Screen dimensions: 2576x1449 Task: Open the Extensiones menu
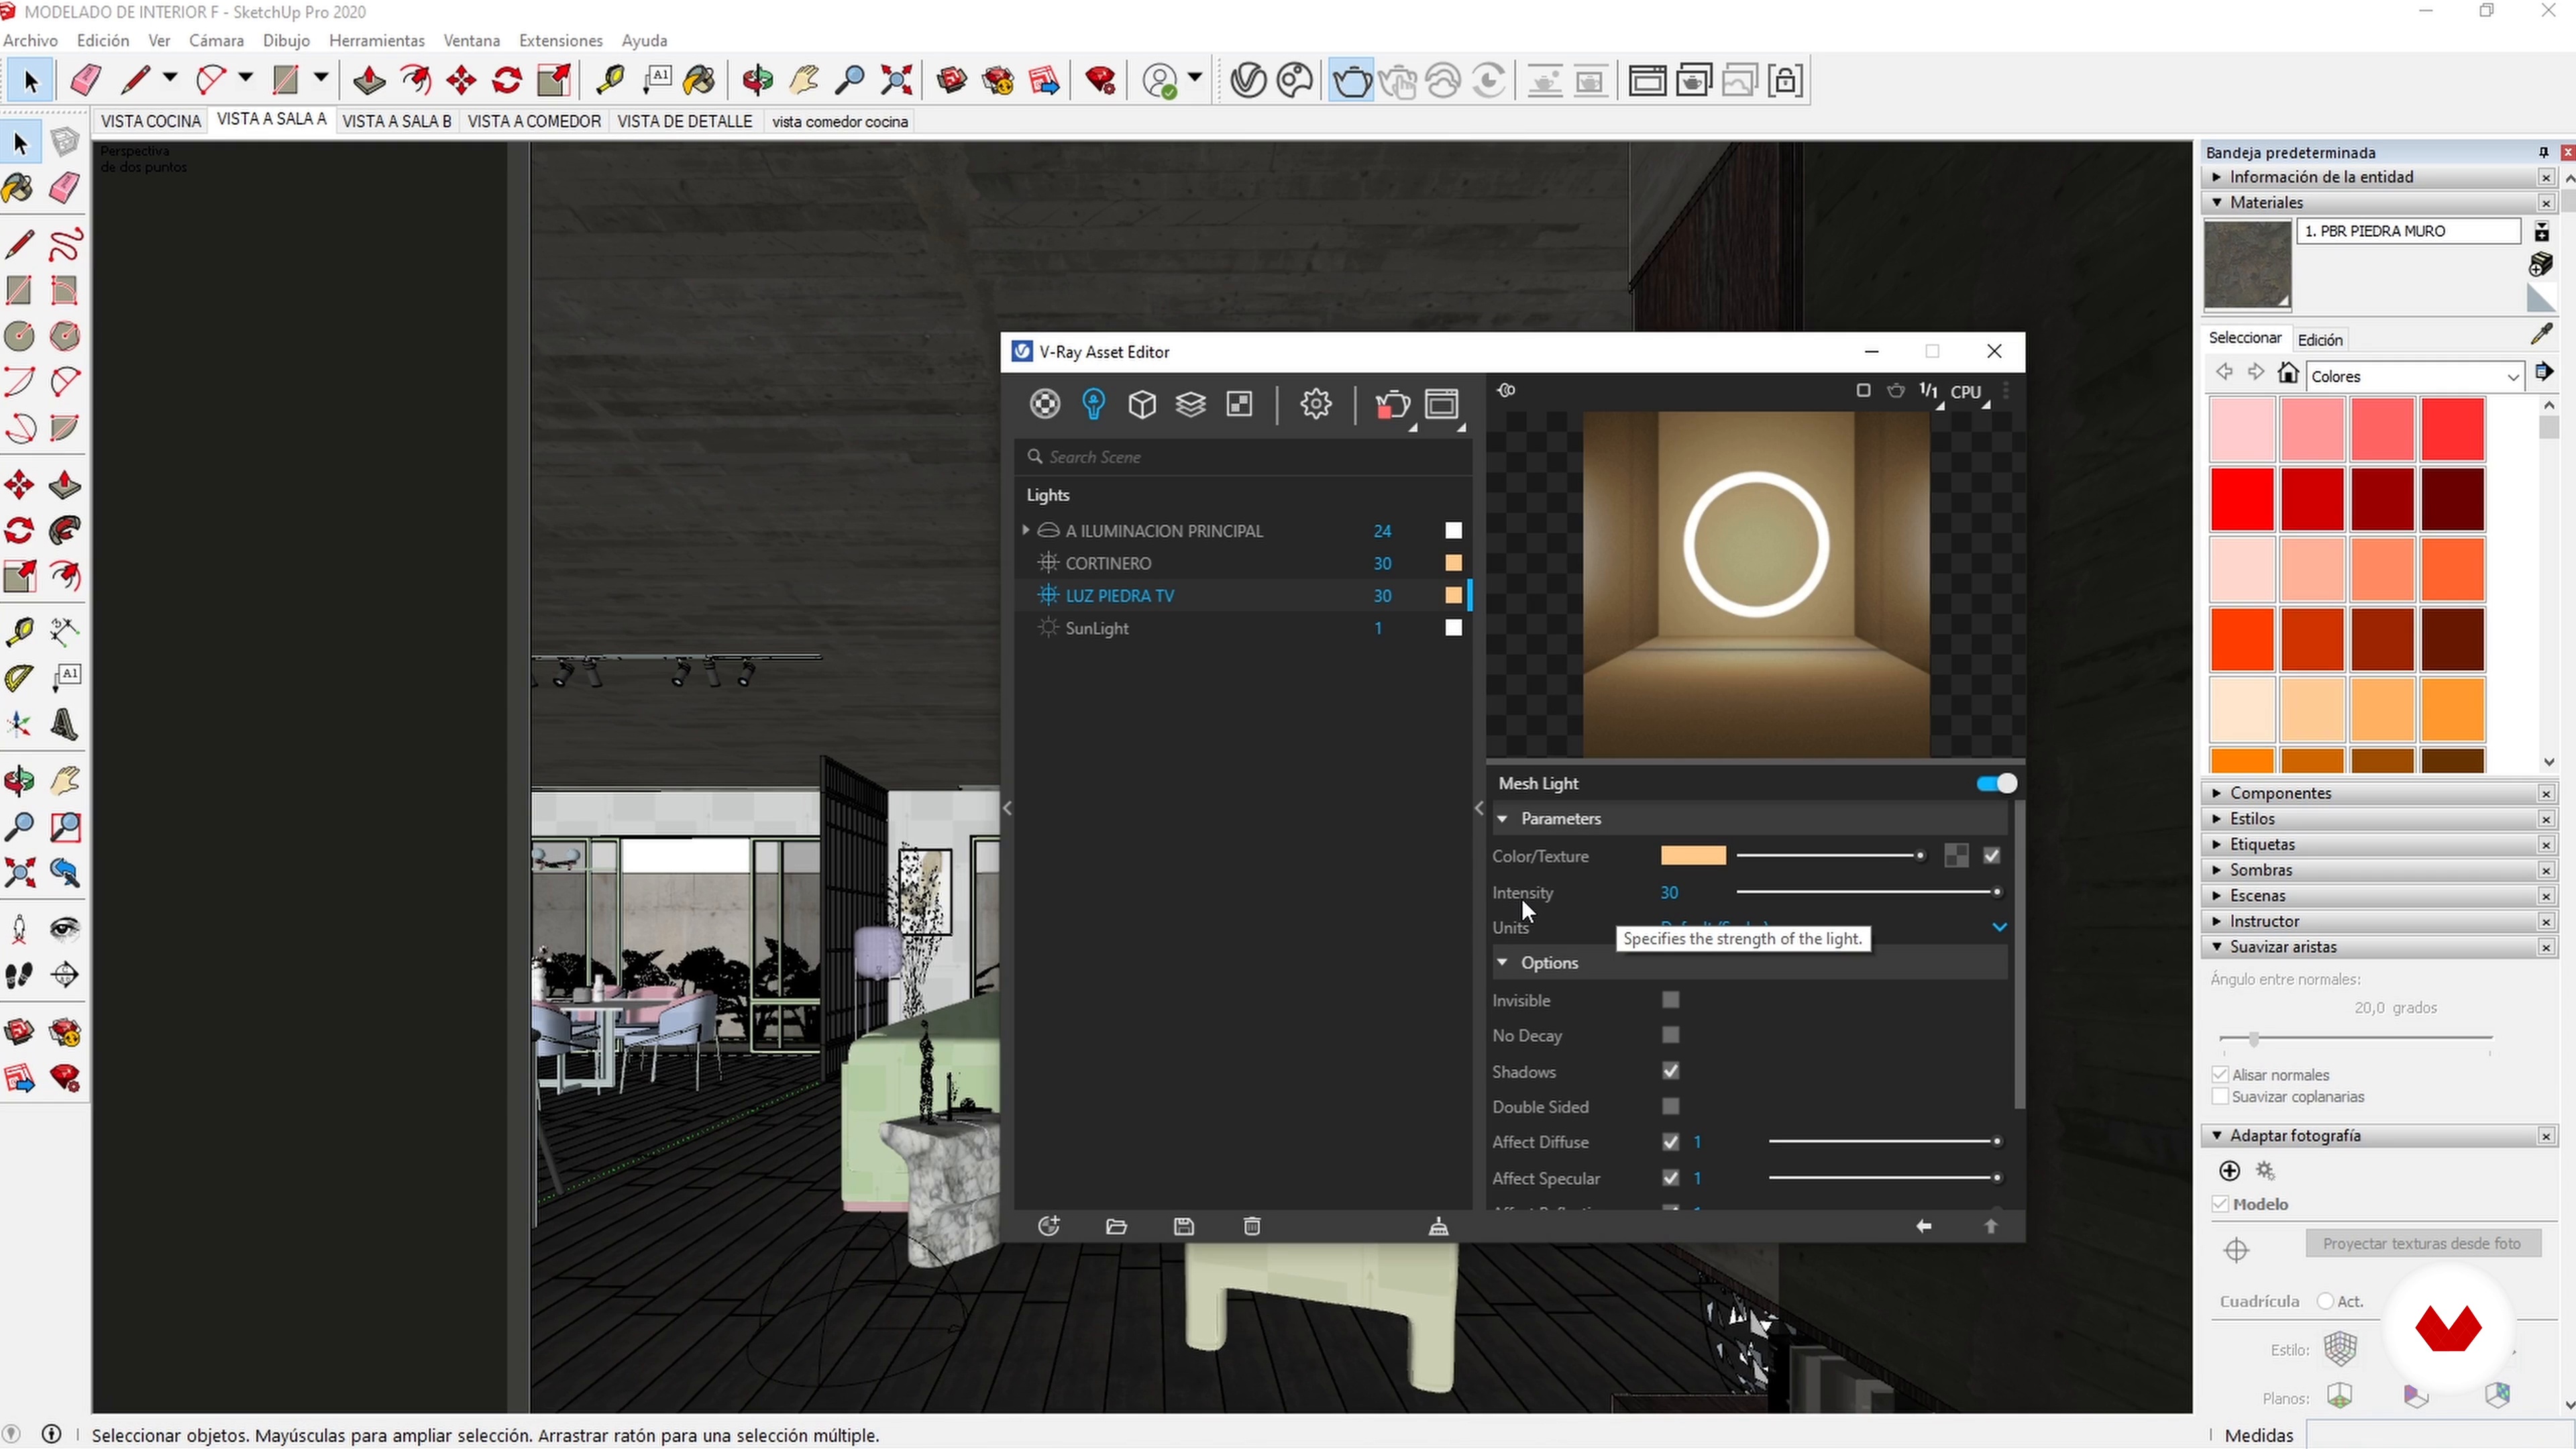pos(560,41)
